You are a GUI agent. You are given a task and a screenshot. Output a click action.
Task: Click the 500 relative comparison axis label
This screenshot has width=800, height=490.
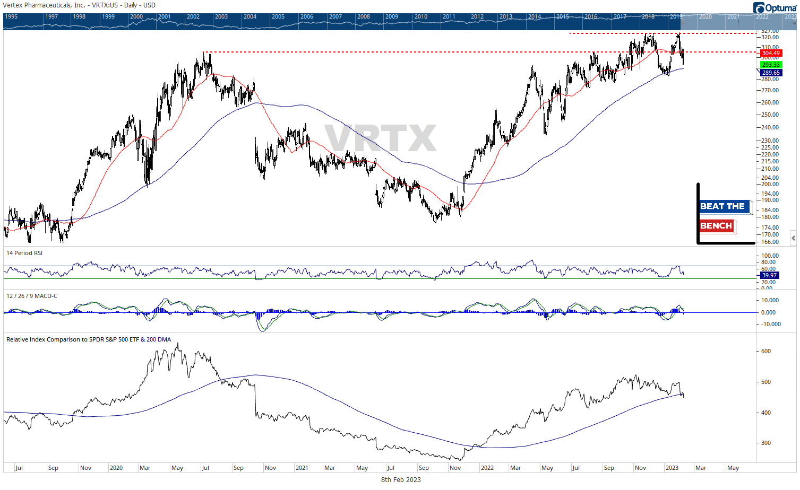pyautogui.click(x=766, y=382)
